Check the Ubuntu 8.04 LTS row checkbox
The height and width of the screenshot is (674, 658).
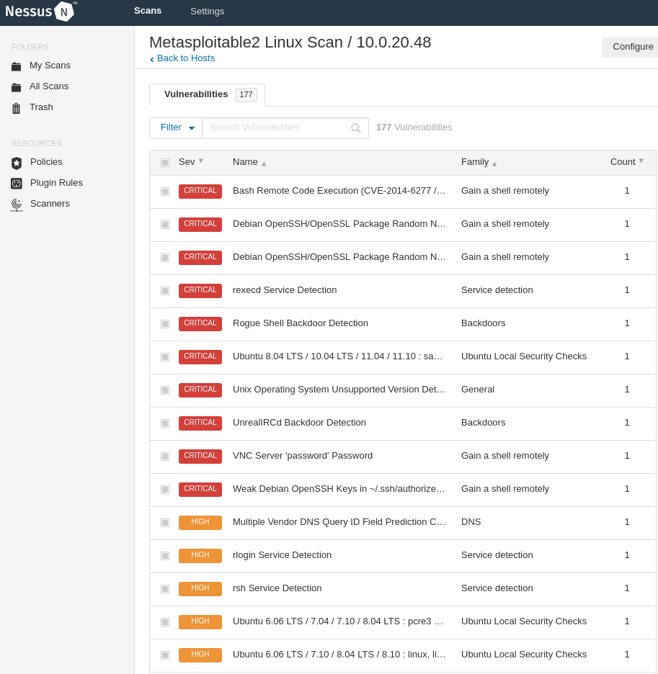point(165,356)
